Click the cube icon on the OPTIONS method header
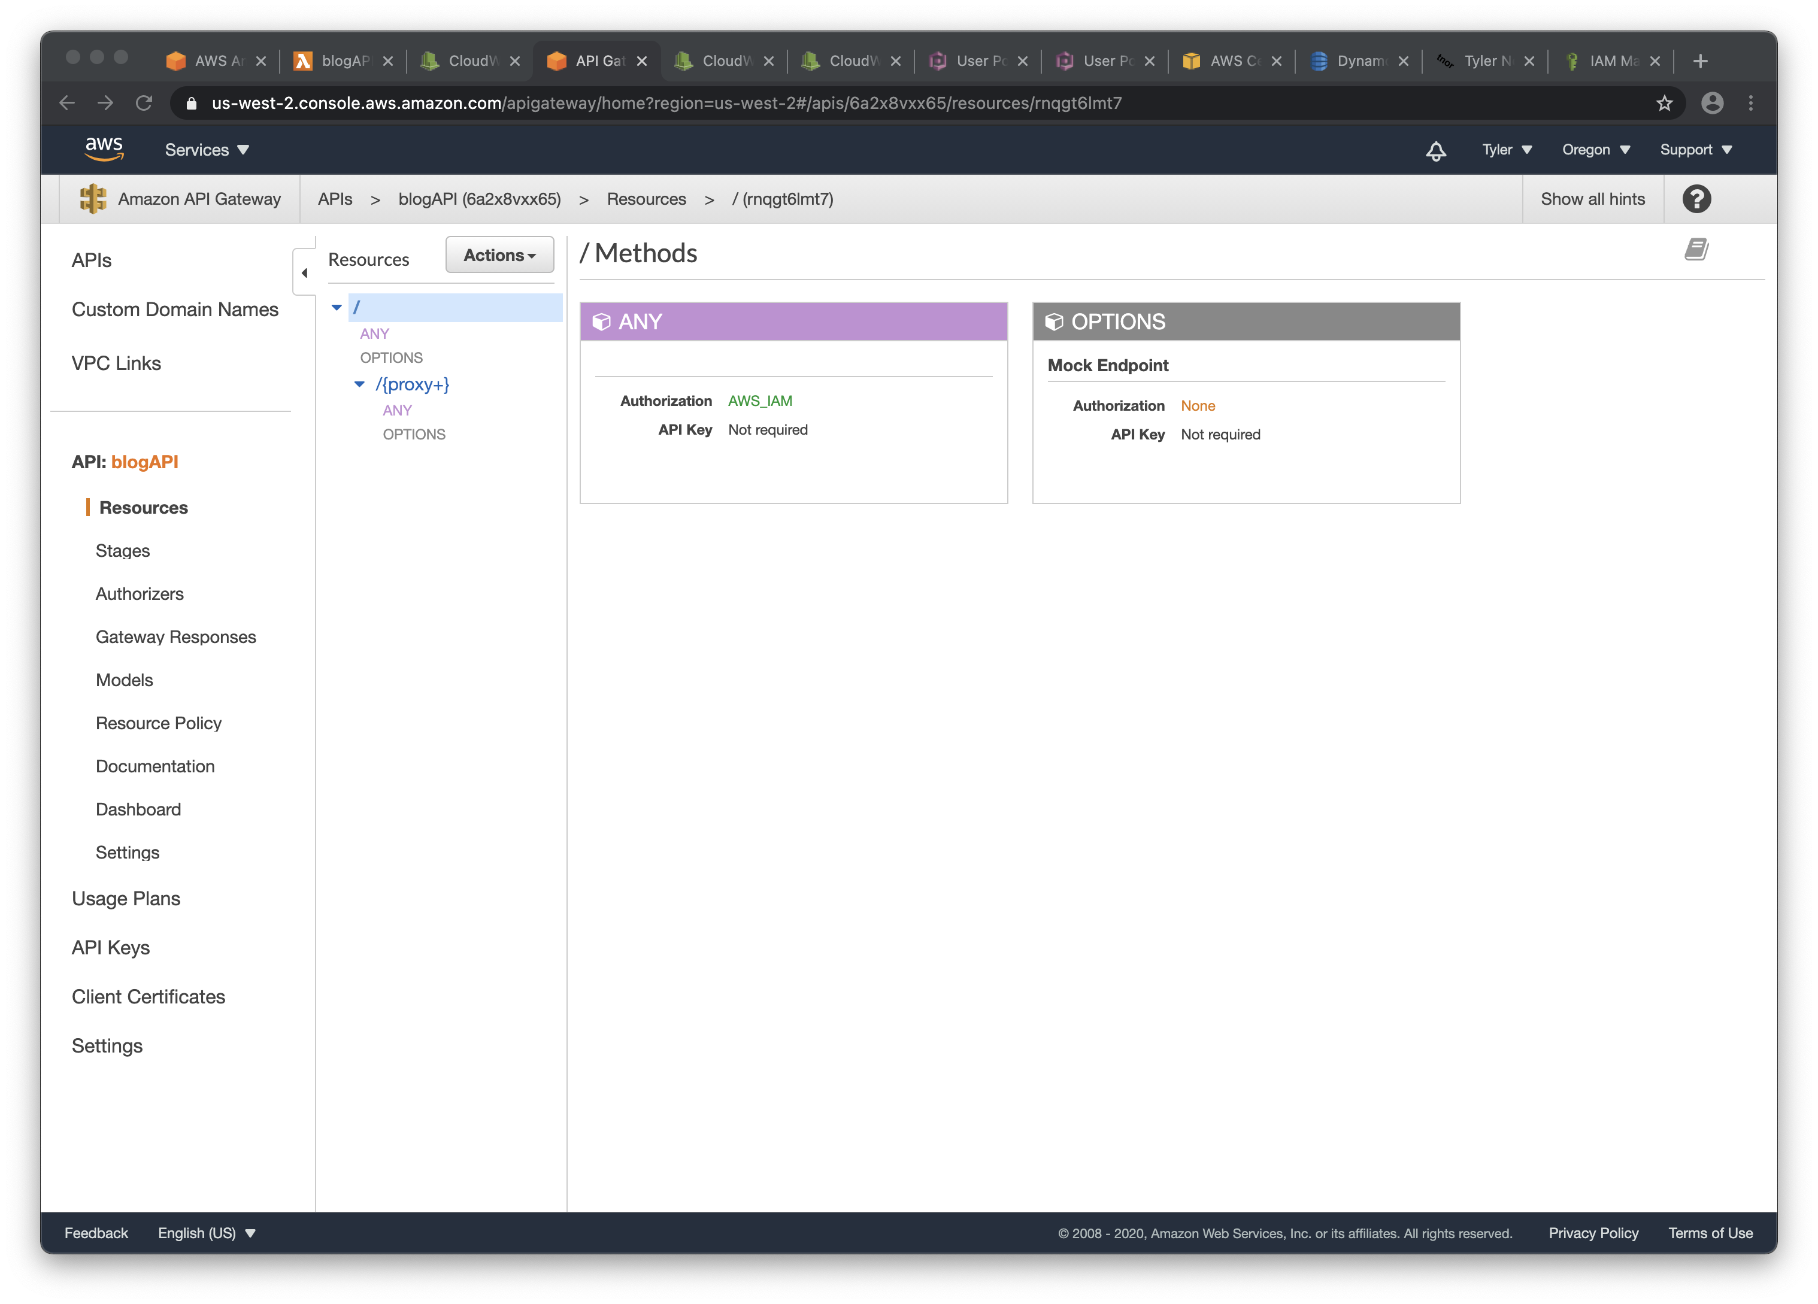The height and width of the screenshot is (1304, 1818). tap(1054, 322)
